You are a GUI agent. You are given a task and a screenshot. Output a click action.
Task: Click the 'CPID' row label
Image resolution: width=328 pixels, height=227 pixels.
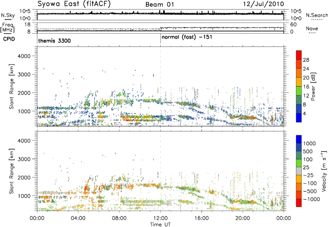pyautogui.click(x=9, y=39)
